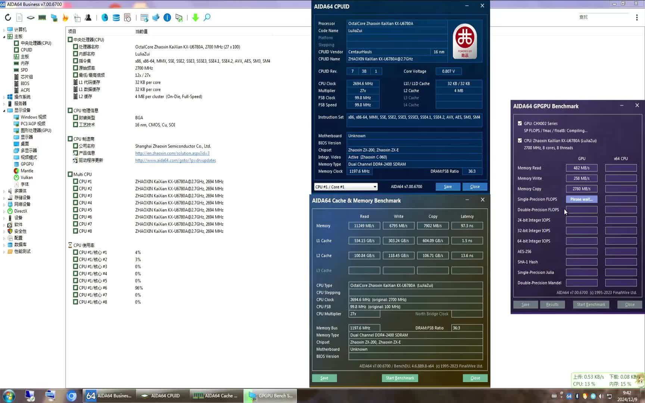The height and width of the screenshot is (403, 645).
Task: Open the zhaoxin.com product info link
Action: pos(172,153)
